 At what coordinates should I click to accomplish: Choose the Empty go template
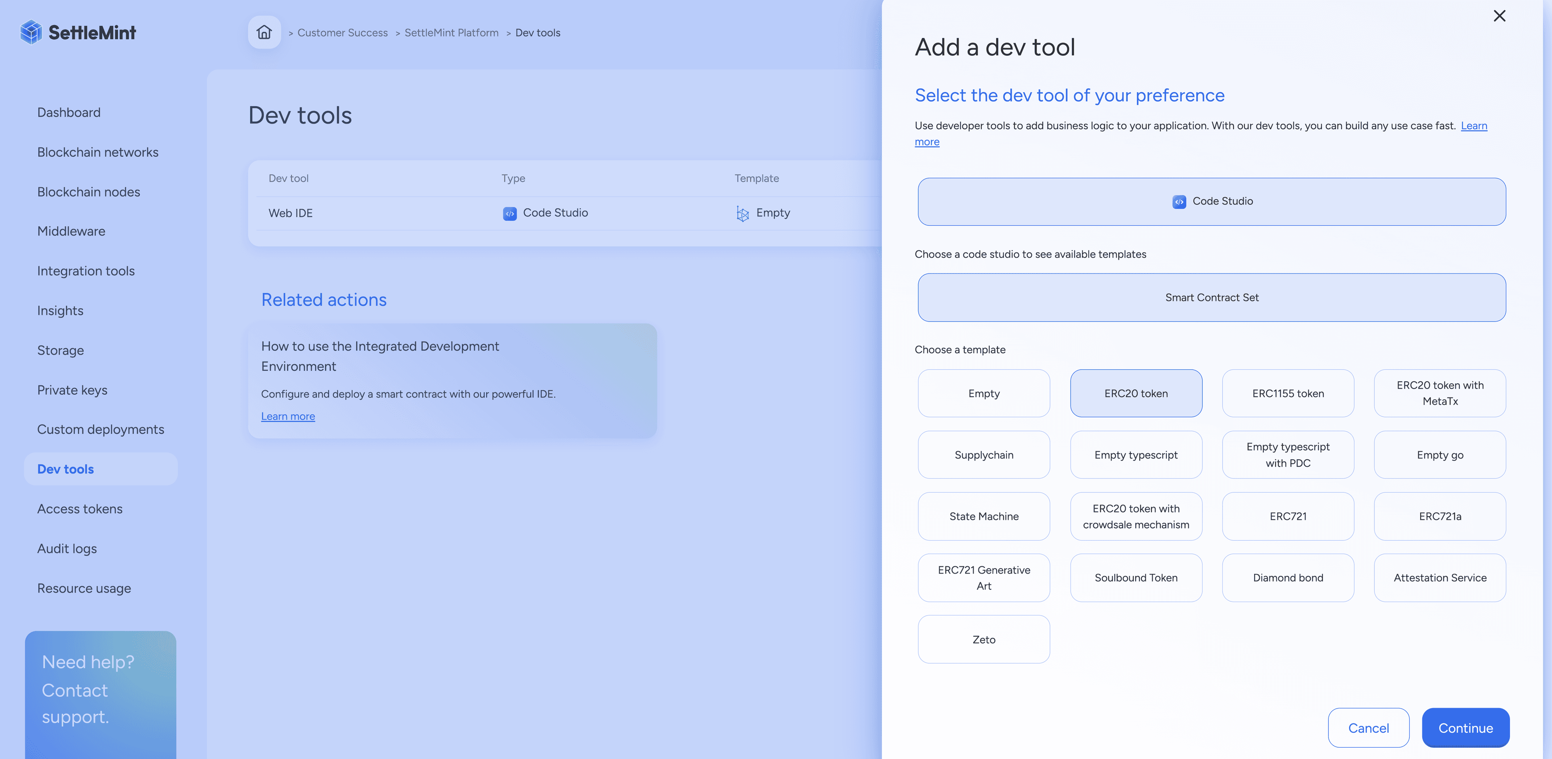tap(1440, 455)
